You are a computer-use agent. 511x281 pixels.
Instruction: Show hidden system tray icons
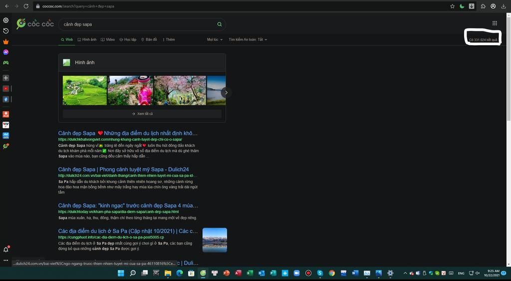[405, 273]
